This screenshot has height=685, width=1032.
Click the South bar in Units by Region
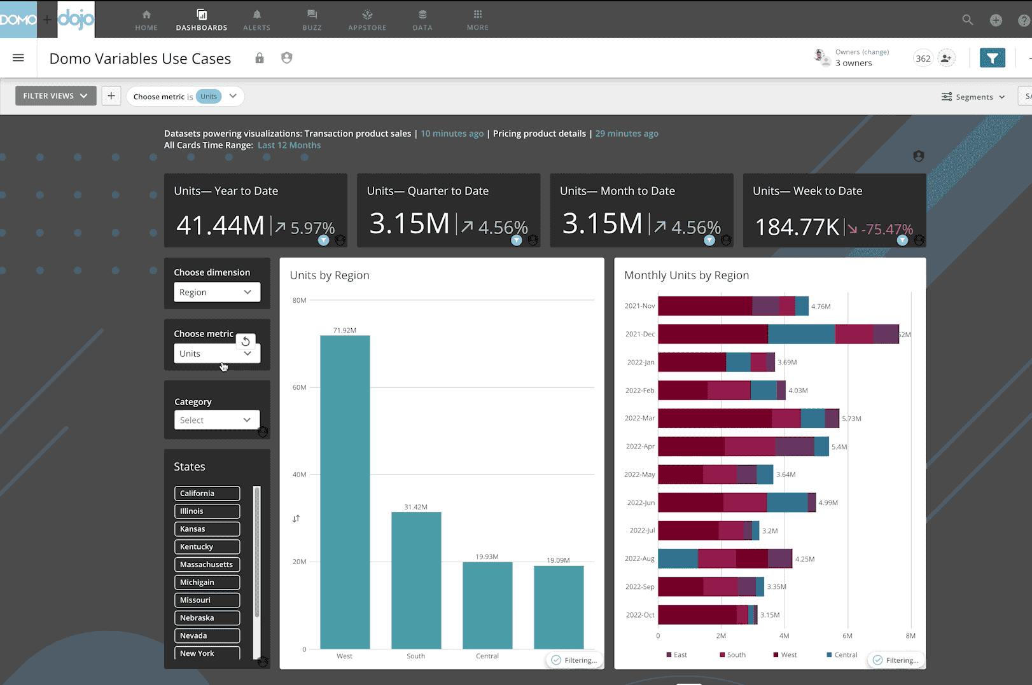[416, 581]
